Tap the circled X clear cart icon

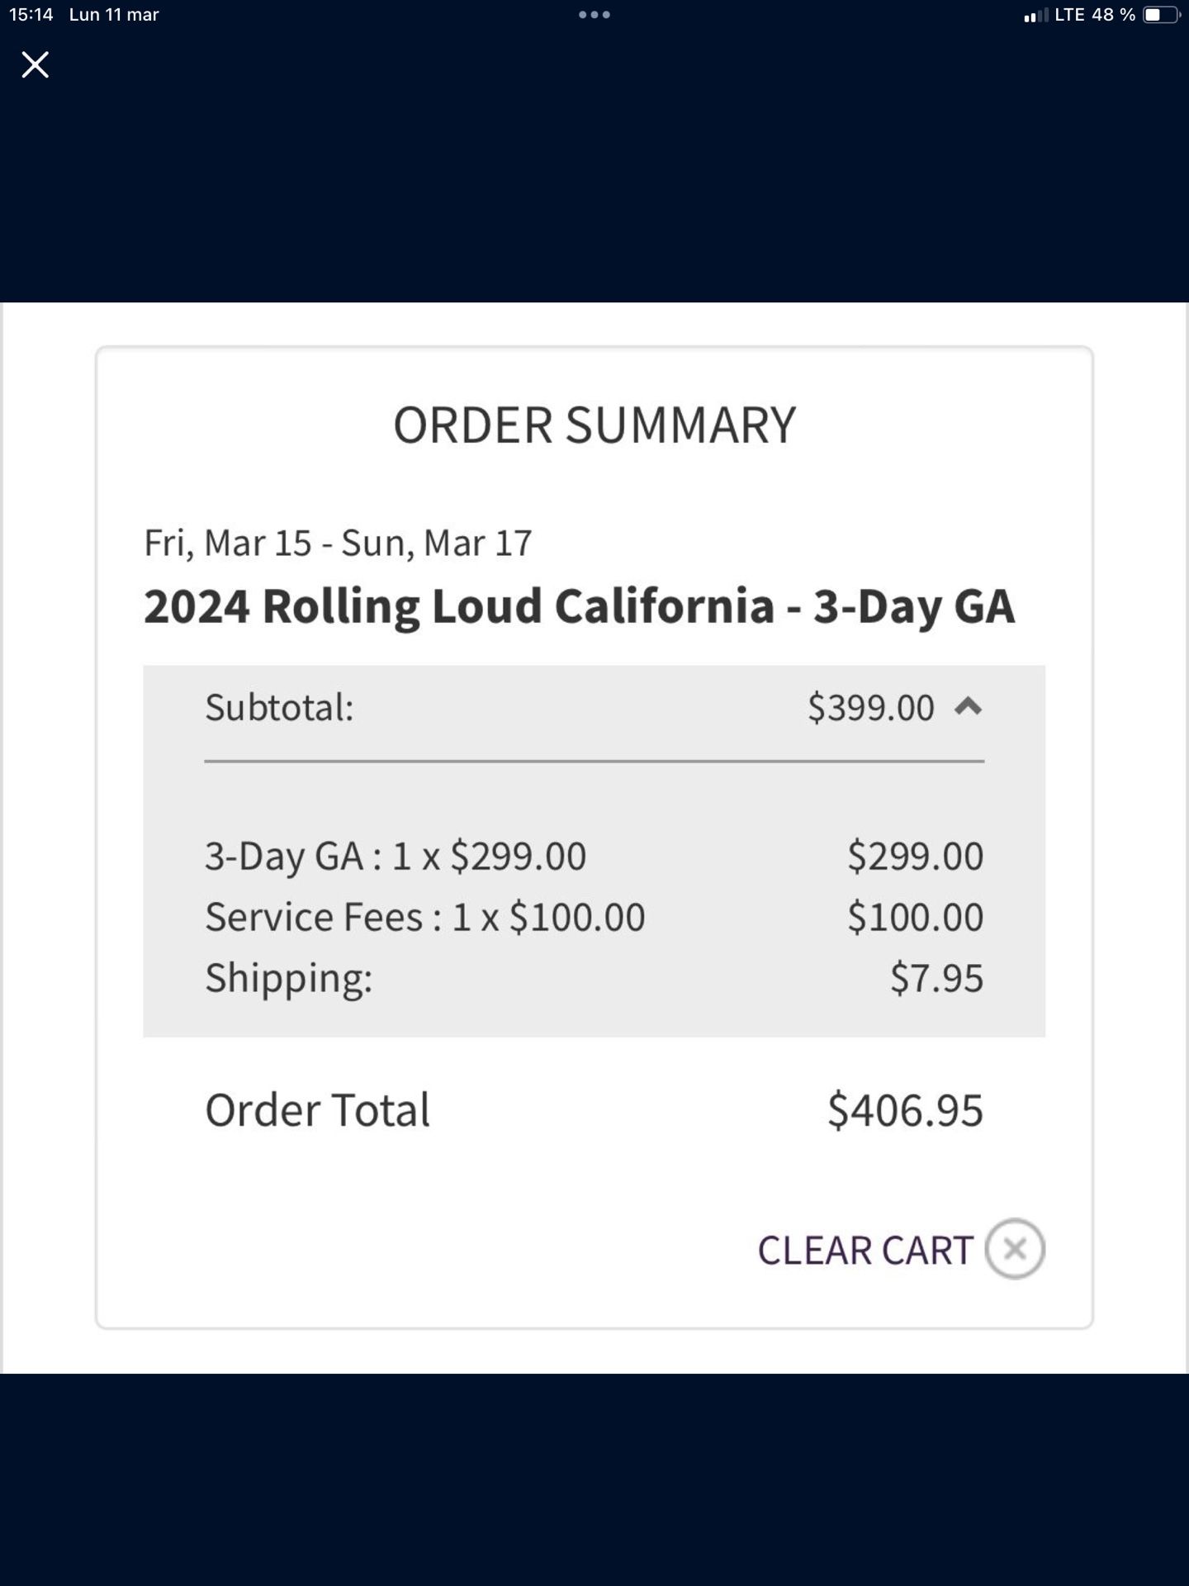(1015, 1249)
